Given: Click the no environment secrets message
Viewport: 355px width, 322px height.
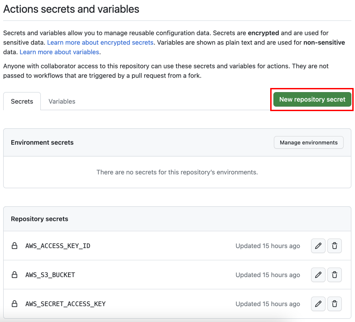Looking at the screenshot, I should [x=177, y=172].
